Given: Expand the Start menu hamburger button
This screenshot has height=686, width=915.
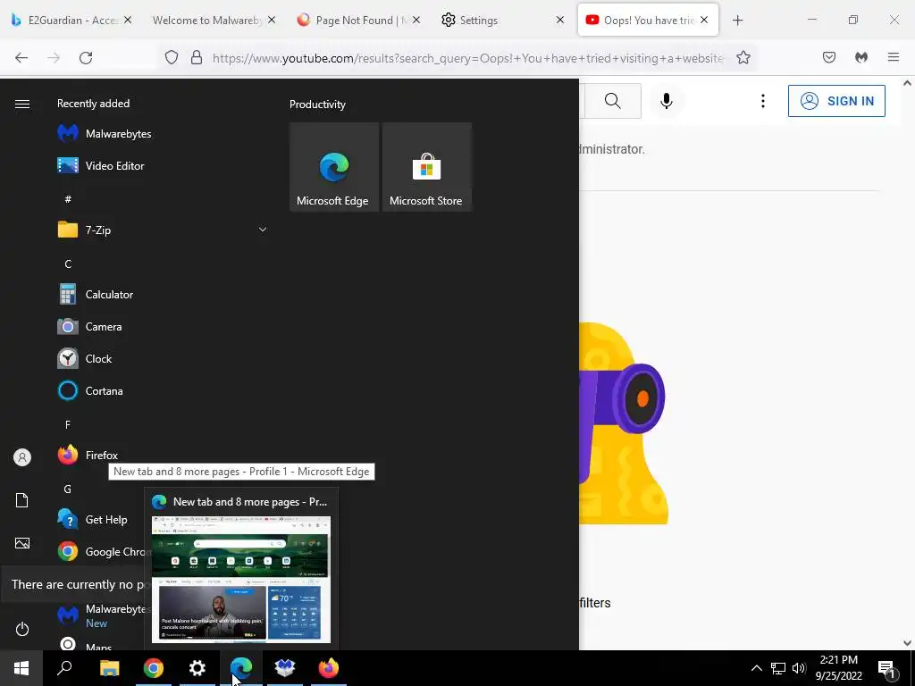Looking at the screenshot, I should tap(22, 104).
